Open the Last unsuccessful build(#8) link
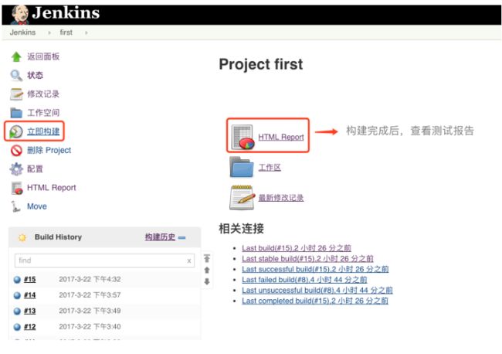Image resolution: width=502 pixels, height=354 pixels. (x=317, y=291)
